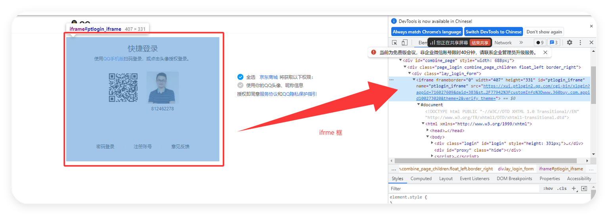Open the Elements tab
The image size is (608, 215).
coord(423,43)
